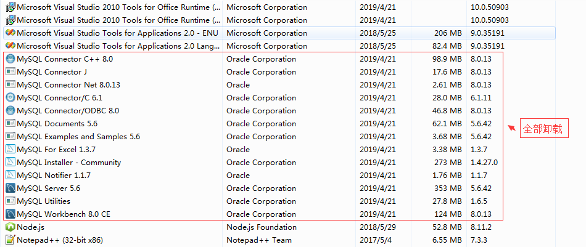The image size is (586, 247).
Task: Select MySQL For Excel 1.3.7 name
Action: [56, 150]
